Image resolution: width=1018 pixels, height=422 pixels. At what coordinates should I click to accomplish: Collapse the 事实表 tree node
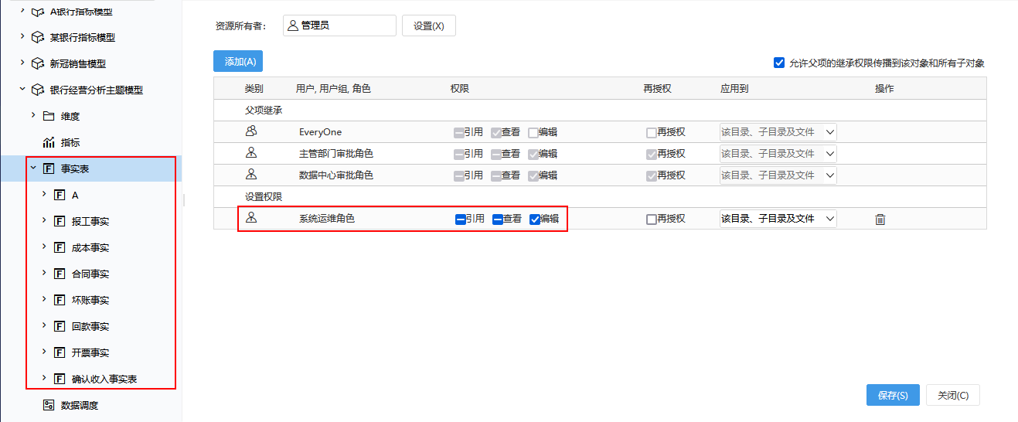33,168
